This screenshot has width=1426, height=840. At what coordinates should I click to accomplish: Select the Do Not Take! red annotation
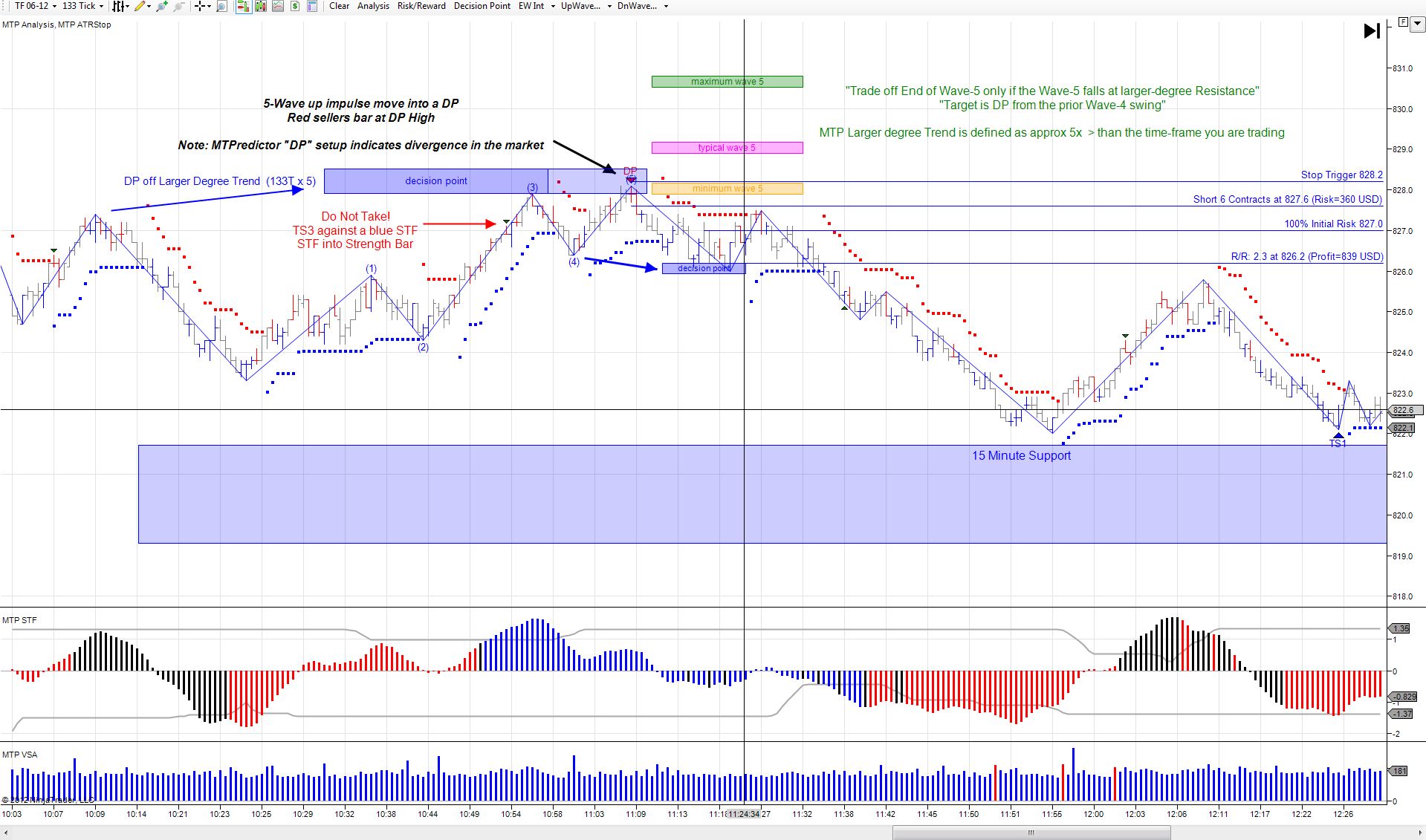click(355, 230)
